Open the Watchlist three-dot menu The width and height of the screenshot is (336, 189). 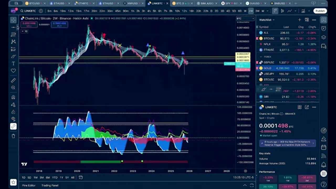click(314, 20)
